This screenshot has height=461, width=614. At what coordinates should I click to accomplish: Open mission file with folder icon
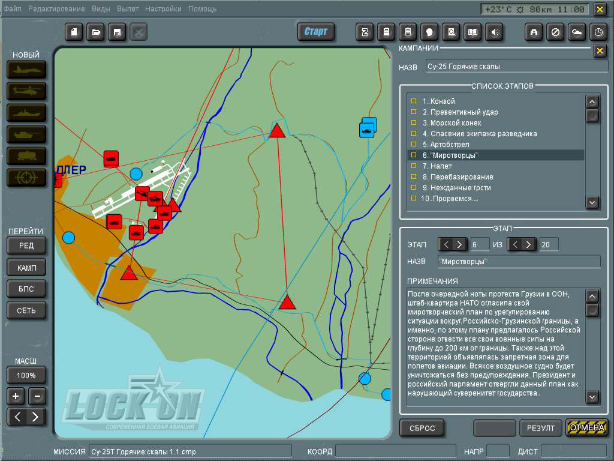[95, 32]
